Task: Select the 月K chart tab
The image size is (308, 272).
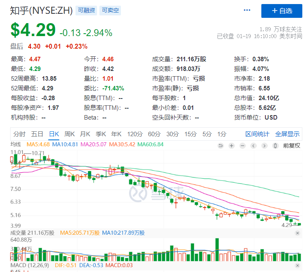Action: (x=85, y=134)
